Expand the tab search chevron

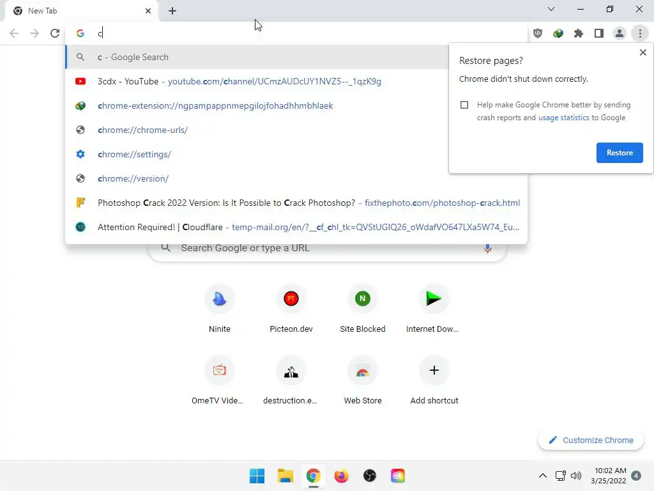pyautogui.click(x=551, y=9)
